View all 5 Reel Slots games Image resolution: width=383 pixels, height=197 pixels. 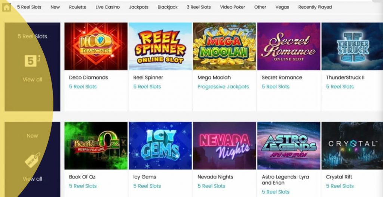tap(32, 80)
